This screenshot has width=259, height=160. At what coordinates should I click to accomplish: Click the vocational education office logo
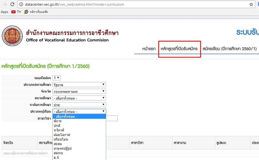click(12, 36)
